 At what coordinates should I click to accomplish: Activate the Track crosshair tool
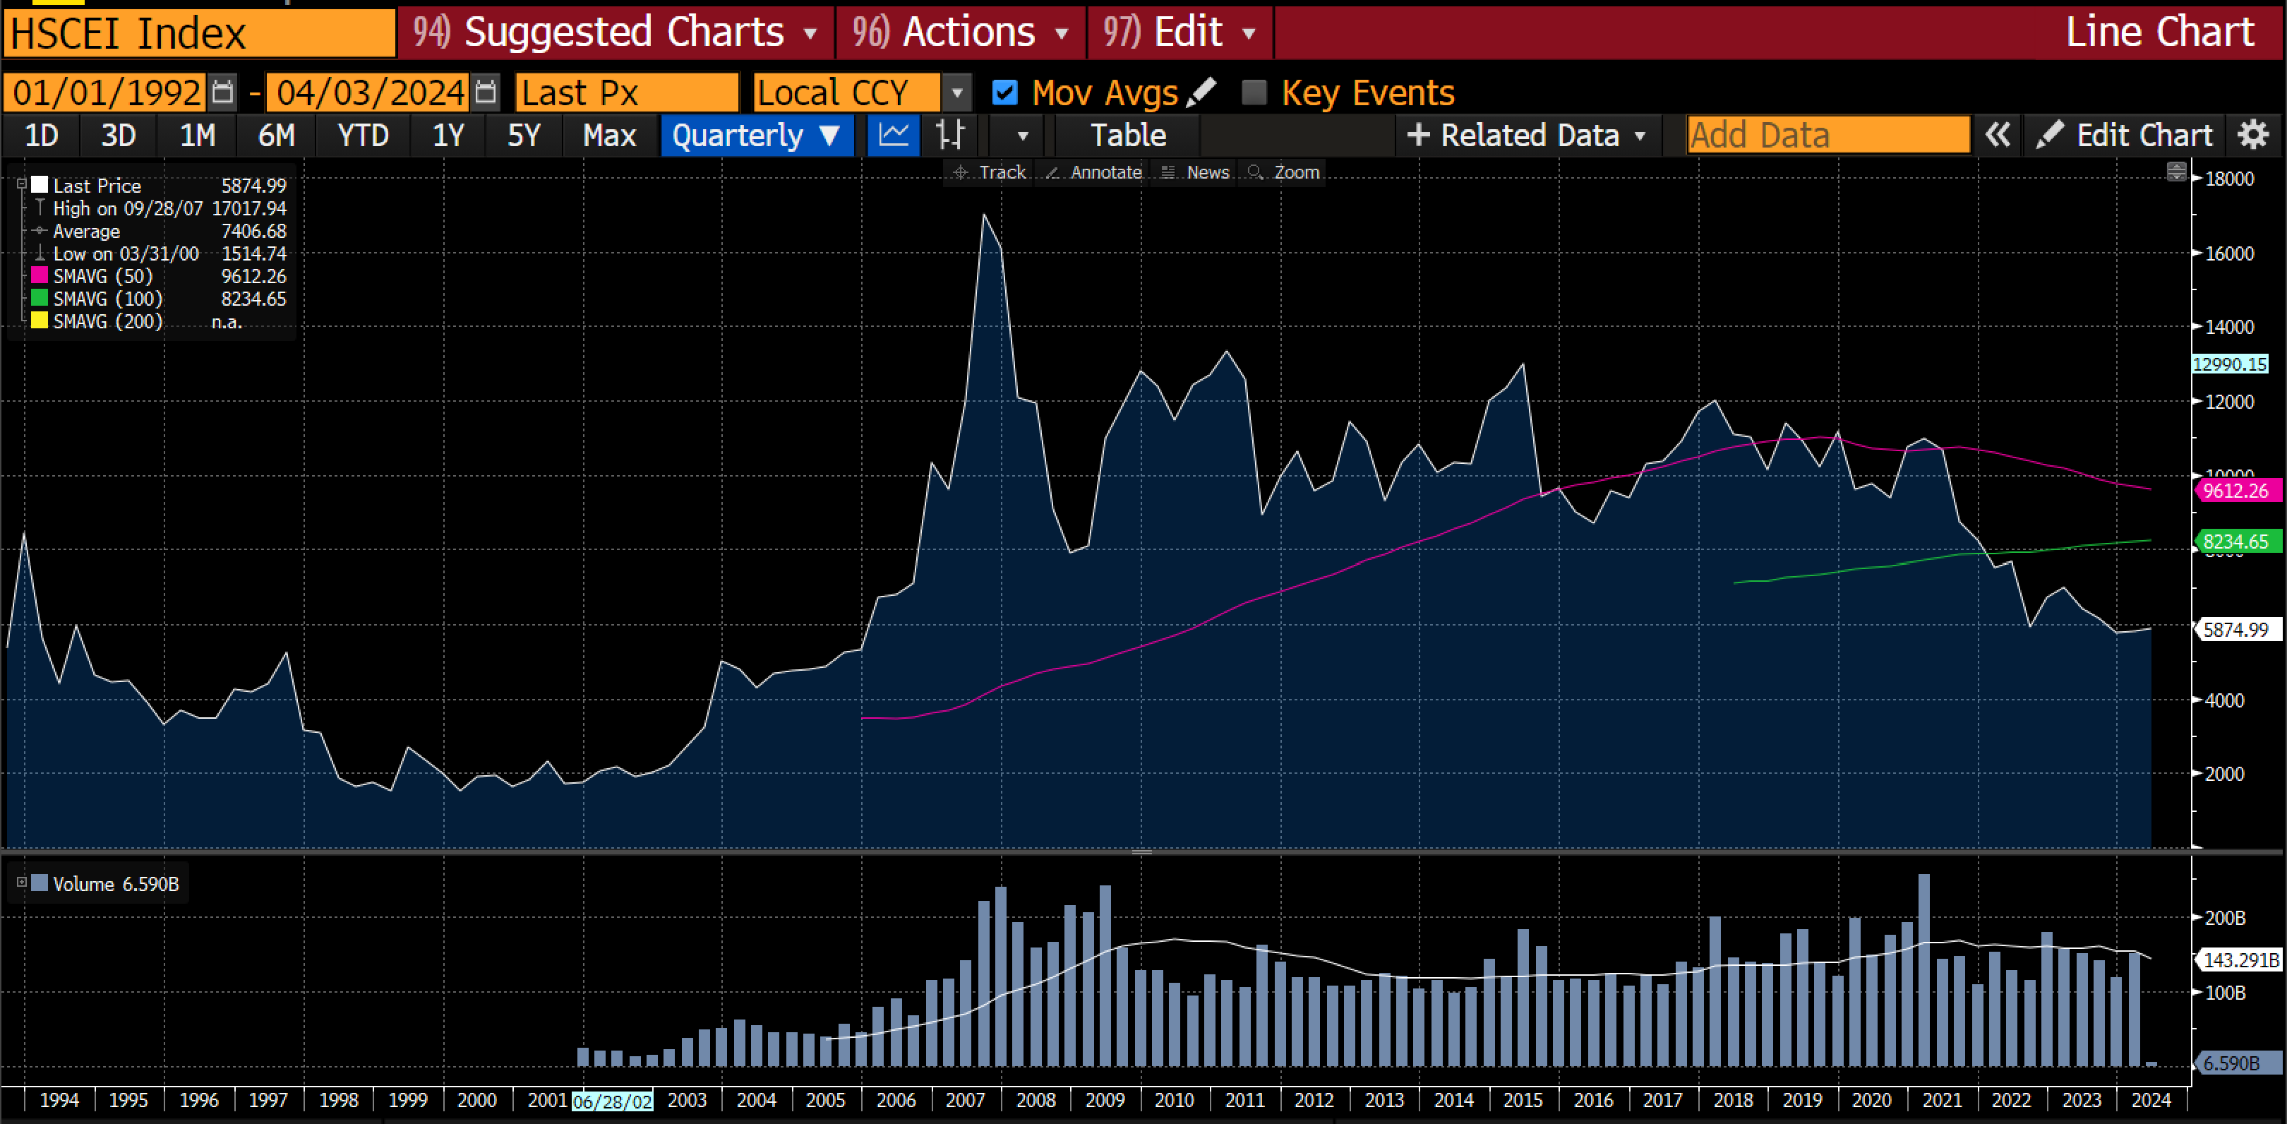tap(990, 172)
